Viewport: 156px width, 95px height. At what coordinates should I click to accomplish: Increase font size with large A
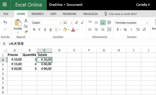[77, 23]
